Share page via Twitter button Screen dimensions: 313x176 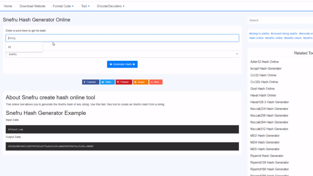(107, 82)
